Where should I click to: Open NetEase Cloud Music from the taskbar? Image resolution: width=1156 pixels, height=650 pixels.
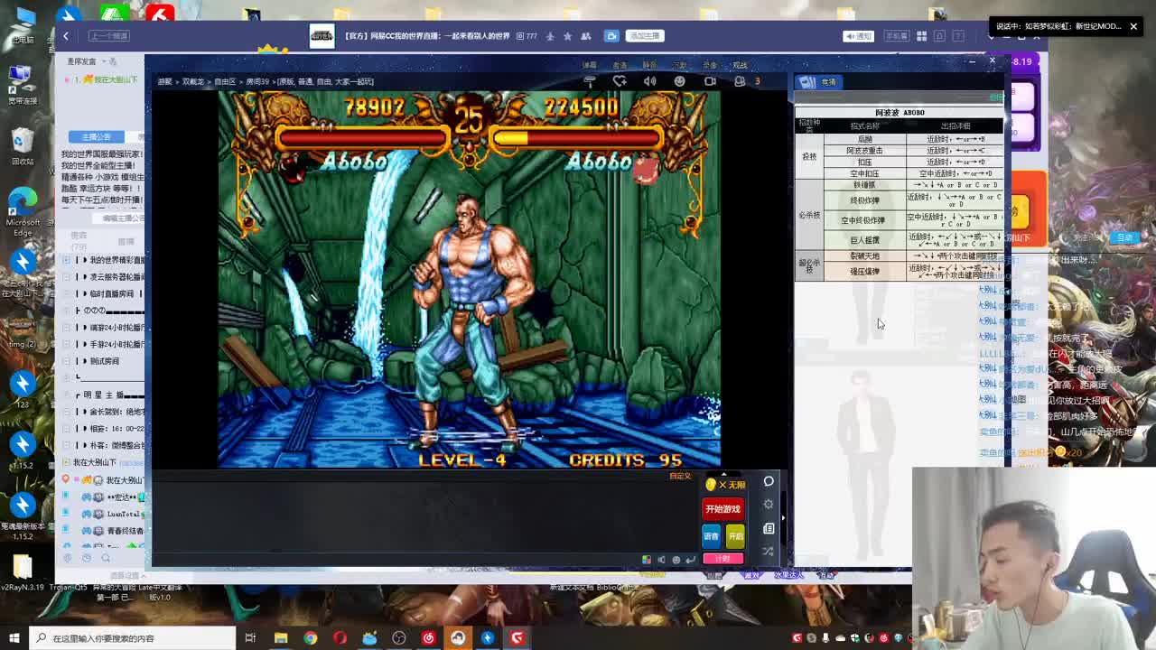click(428, 638)
